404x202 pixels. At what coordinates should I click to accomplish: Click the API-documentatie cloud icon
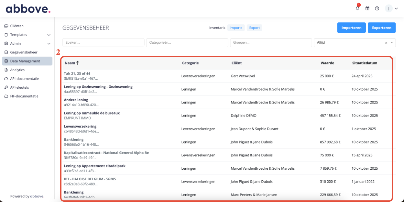click(x=6, y=78)
